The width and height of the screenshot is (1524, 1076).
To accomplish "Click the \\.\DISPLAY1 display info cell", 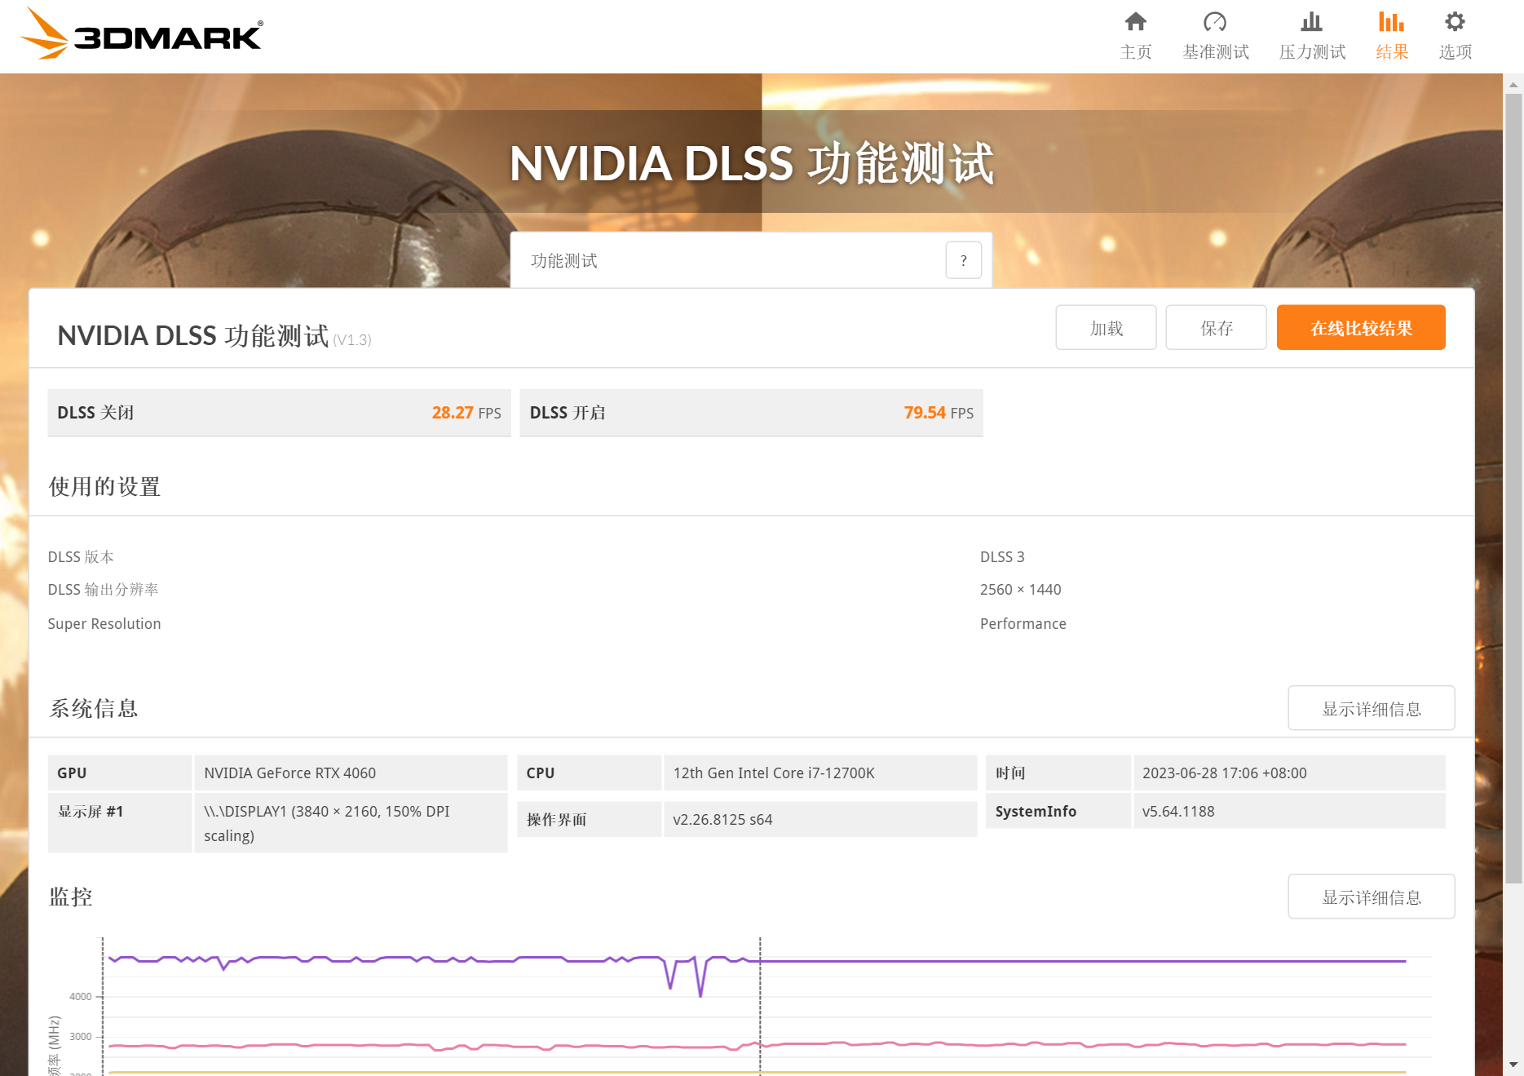I will point(351,823).
